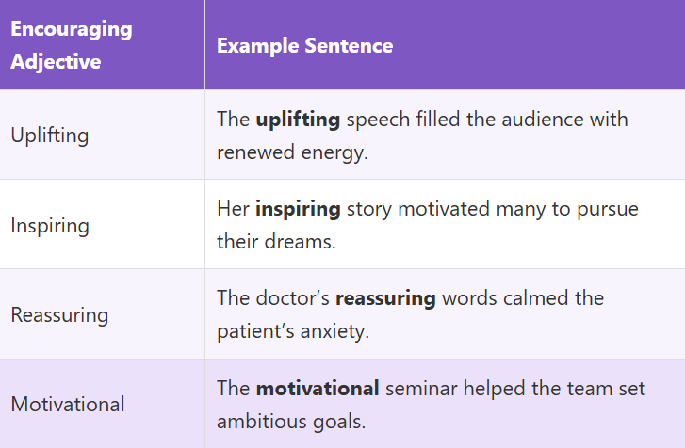The height and width of the screenshot is (448, 685).
Task: Click the 'Uplifting' adjective cell
Action: (x=50, y=136)
